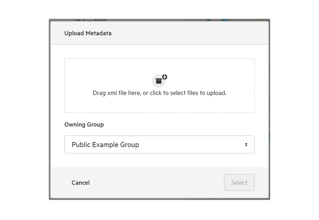
Task: Click the Cancel button
Action: click(x=81, y=183)
